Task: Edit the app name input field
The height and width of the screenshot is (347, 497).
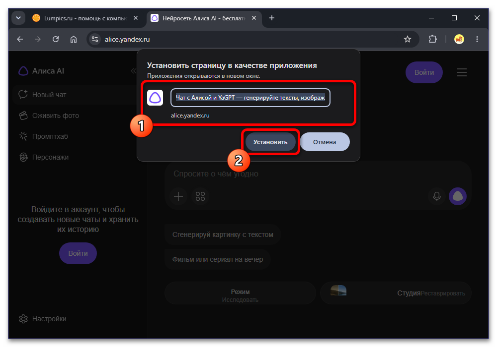Action: coord(250,98)
